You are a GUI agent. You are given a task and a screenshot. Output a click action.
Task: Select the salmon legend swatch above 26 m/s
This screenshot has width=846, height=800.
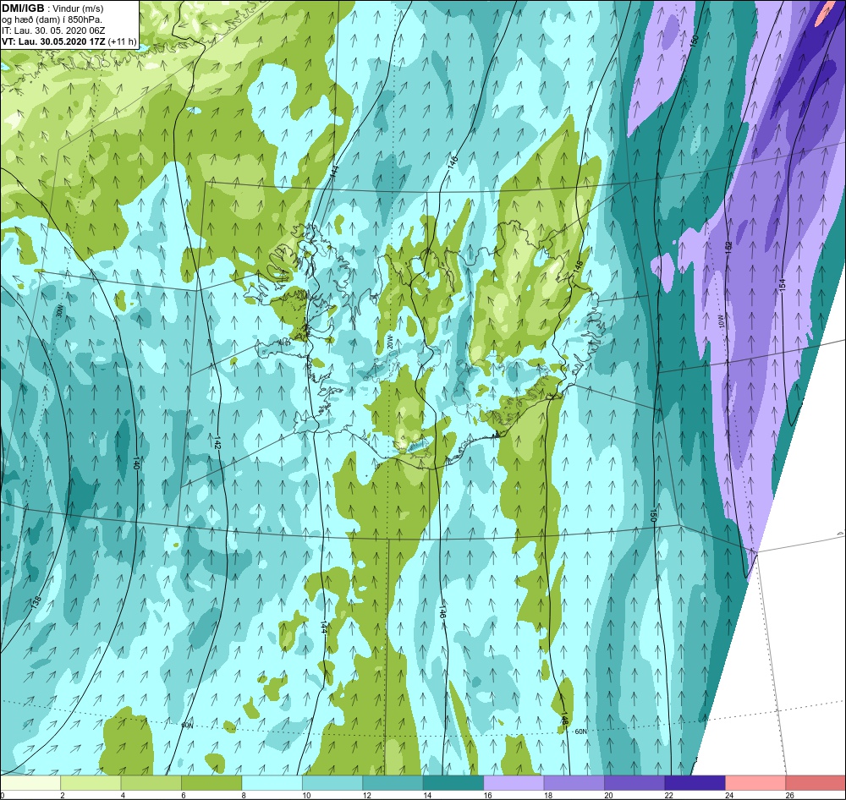click(816, 782)
